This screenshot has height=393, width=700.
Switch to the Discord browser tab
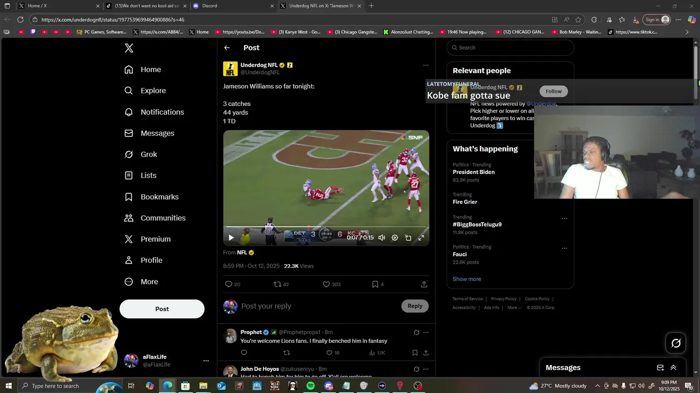tap(234, 6)
